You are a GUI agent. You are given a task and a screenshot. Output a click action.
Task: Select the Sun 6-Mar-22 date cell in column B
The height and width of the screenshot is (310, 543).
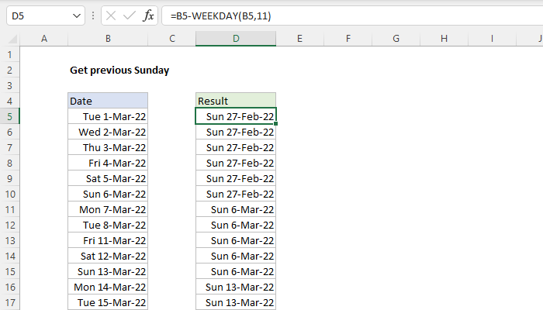[x=107, y=194]
